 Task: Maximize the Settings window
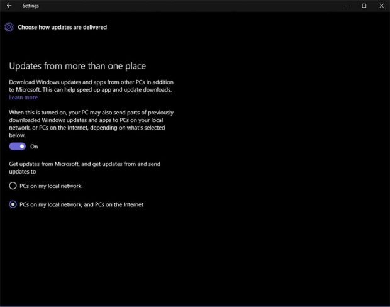point(364,6)
